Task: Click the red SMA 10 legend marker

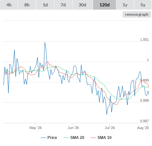Action: pos(93,138)
